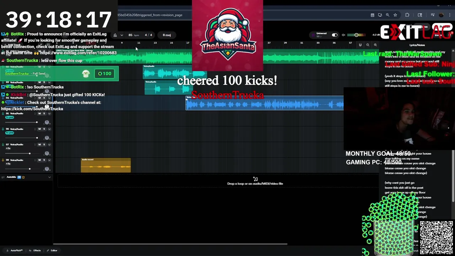Toggle the Universal switch in top bar
The height and width of the screenshot is (256, 455).
(334, 35)
